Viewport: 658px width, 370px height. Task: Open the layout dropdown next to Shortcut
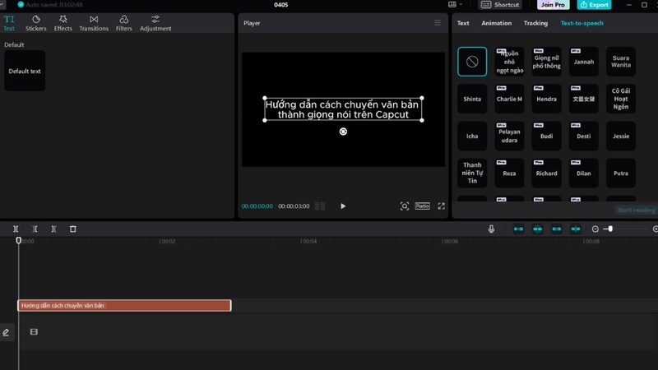455,5
